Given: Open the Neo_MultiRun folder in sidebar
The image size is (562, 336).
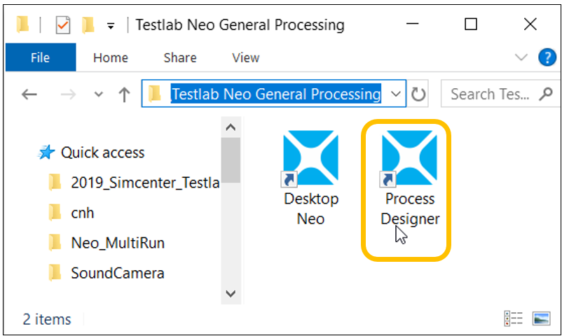Looking at the screenshot, I should (x=118, y=243).
